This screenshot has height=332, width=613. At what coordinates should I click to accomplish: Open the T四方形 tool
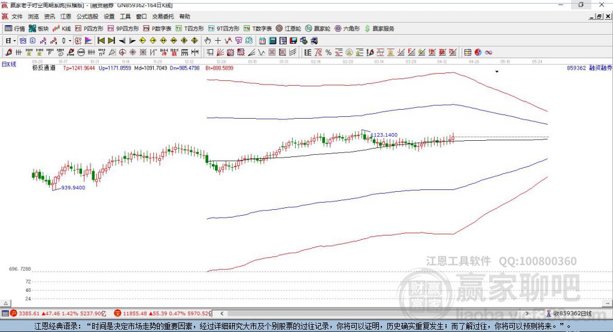point(190,29)
